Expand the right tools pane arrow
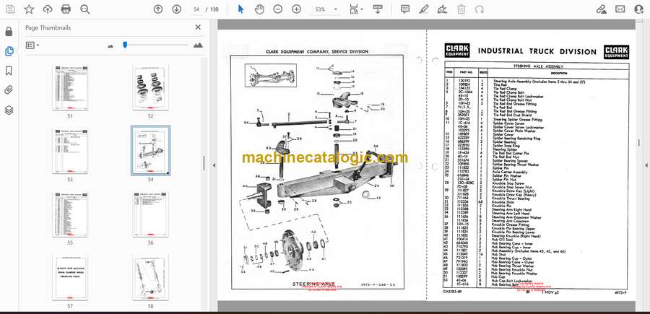Image resolution: width=650 pixels, height=314 pixels. 646,165
